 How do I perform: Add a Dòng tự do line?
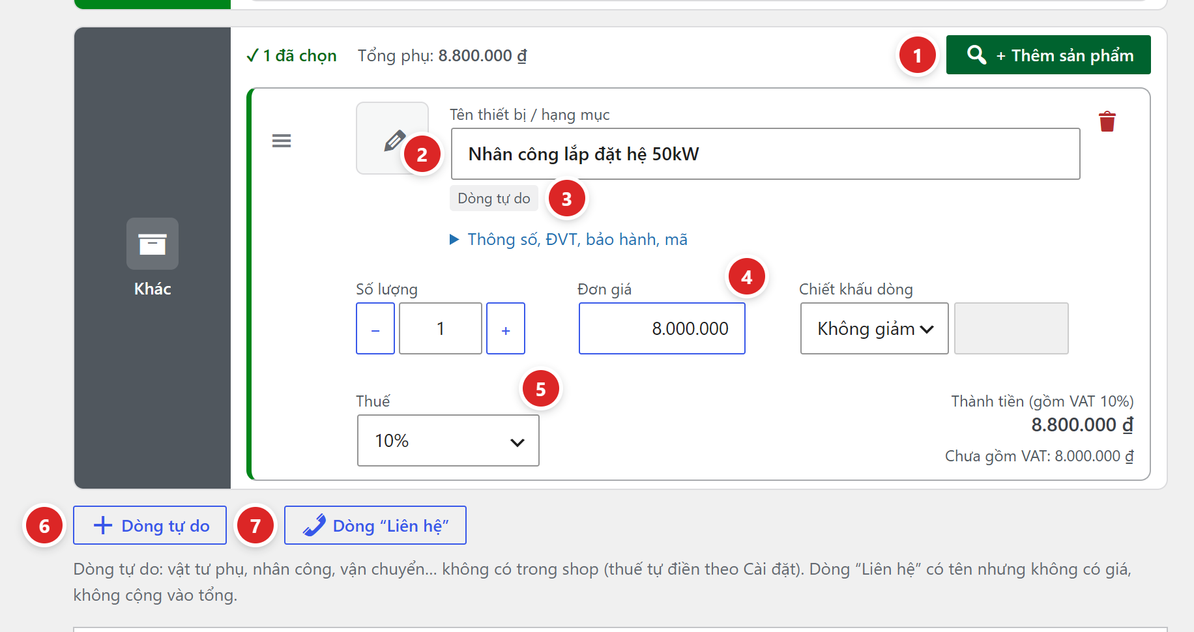(x=150, y=525)
